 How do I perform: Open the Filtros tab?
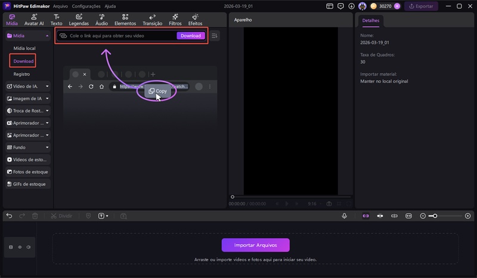[x=175, y=20]
